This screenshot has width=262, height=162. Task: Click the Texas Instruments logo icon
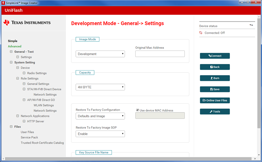tap(7, 23)
